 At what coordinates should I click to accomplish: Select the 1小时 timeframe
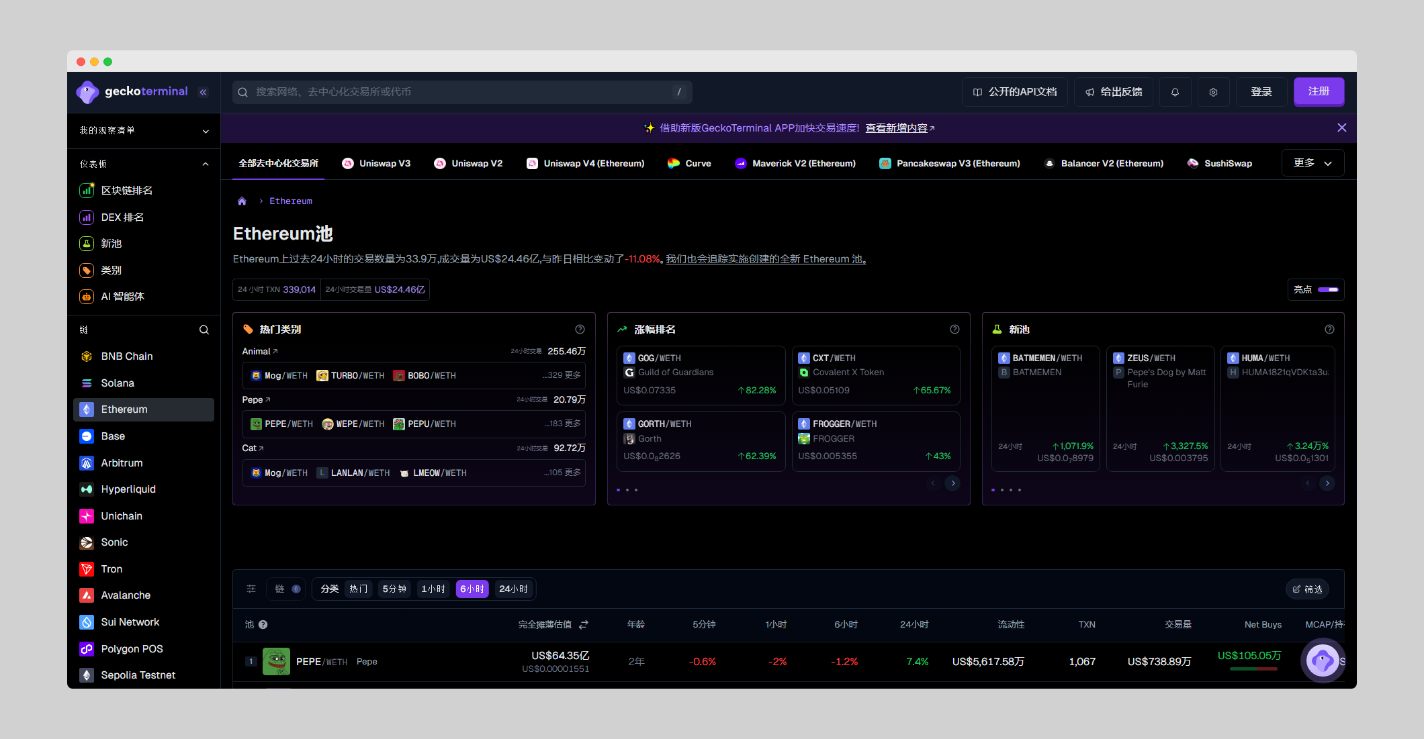tap(433, 589)
